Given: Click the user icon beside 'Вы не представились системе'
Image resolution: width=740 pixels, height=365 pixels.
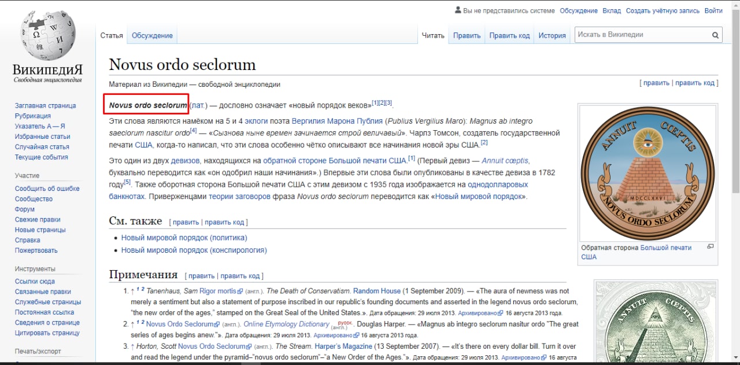Looking at the screenshot, I should tap(458, 10).
